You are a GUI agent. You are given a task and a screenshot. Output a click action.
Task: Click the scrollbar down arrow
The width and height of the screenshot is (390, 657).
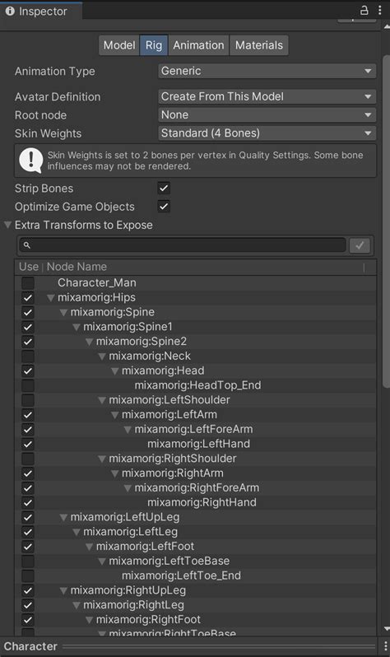(x=386, y=629)
